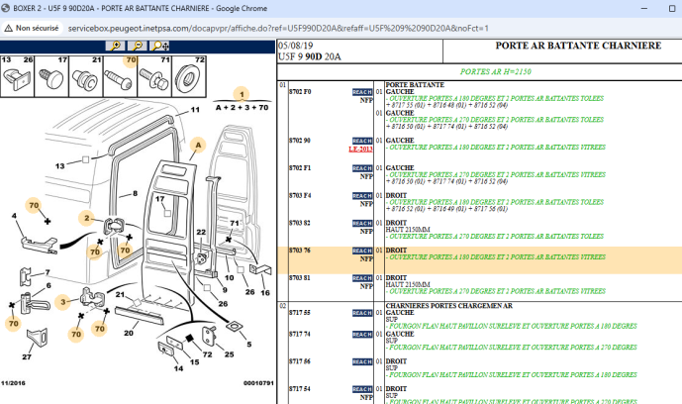Click the Non sécurisé site security indicator

(32, 29)
